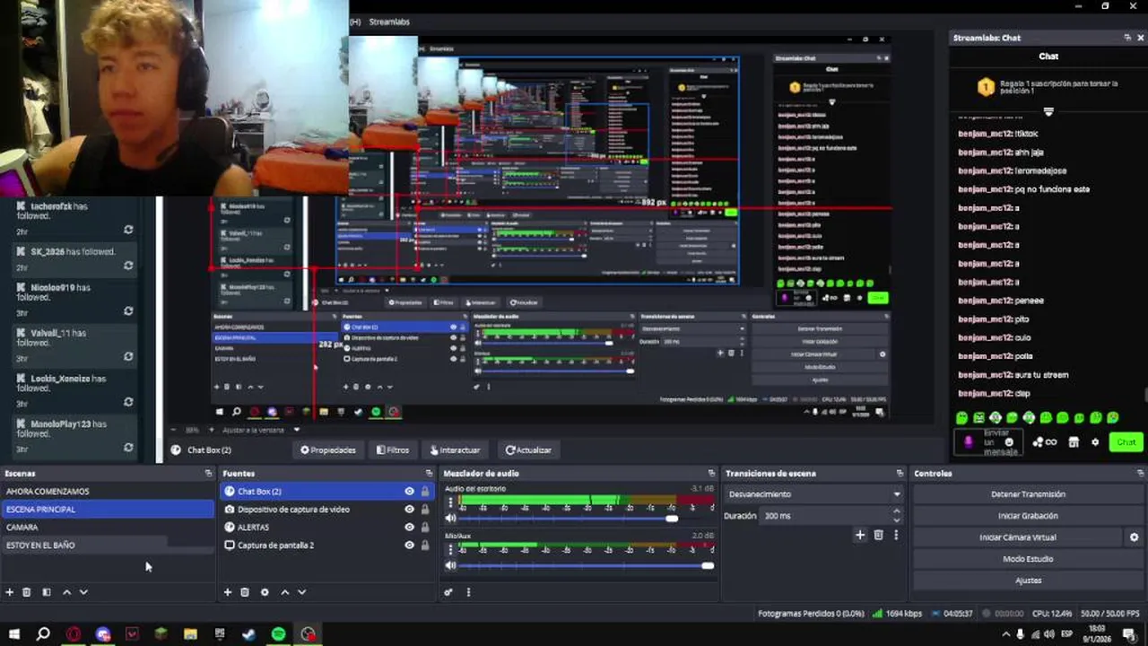The height and width of the screenshot is (646, 1148).
Task: Mute the Mic/Aux channel
Action: (x=450, y=565)
